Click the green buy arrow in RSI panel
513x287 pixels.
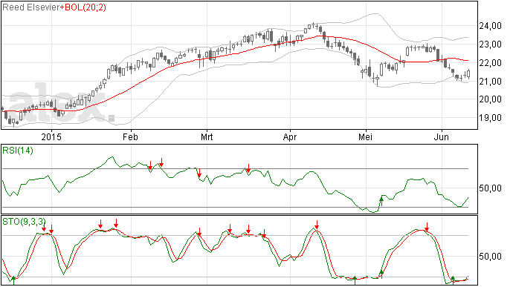[381, 202]
